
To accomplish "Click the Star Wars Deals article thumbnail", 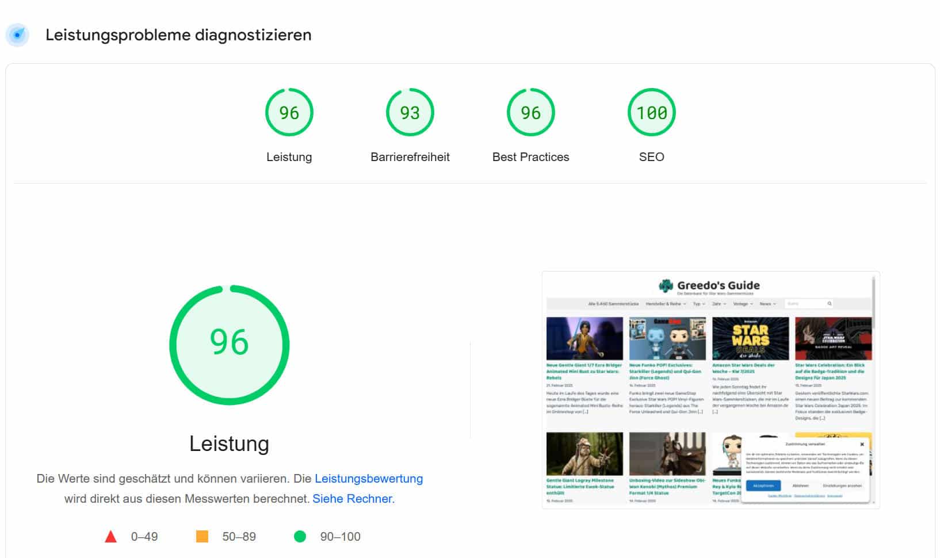I will [x=750, y=338].
